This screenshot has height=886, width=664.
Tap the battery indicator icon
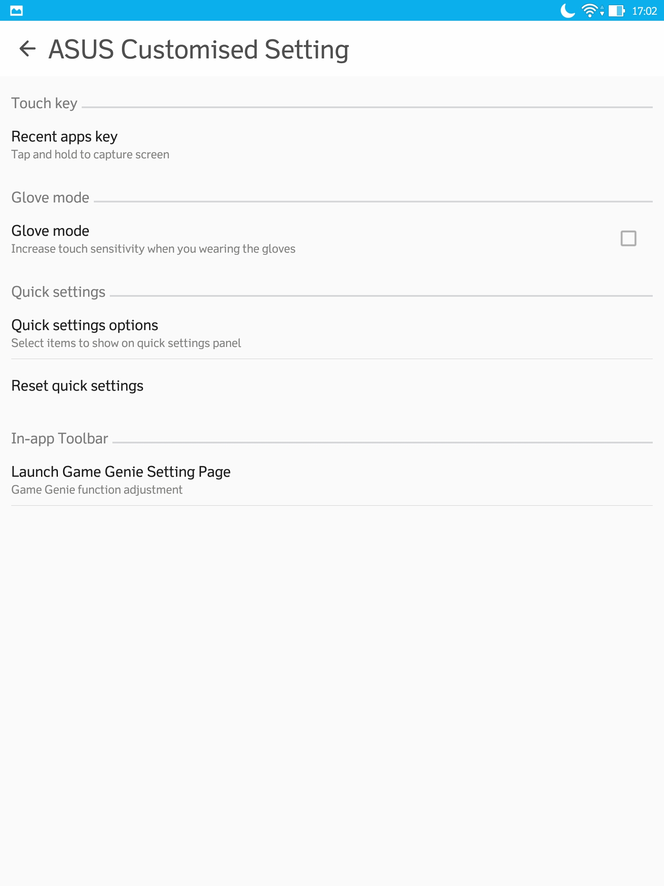click(x=617, y=10)
